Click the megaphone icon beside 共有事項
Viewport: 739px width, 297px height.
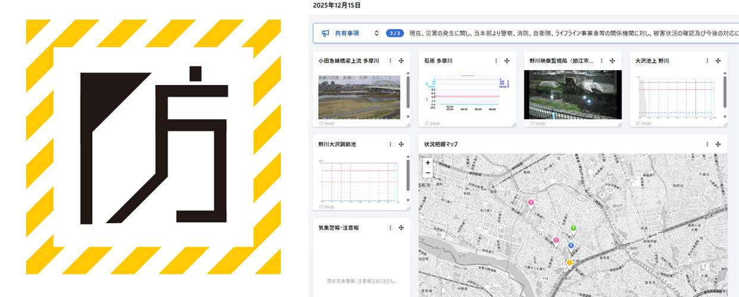pyautogui.click(x=325, y=33)
